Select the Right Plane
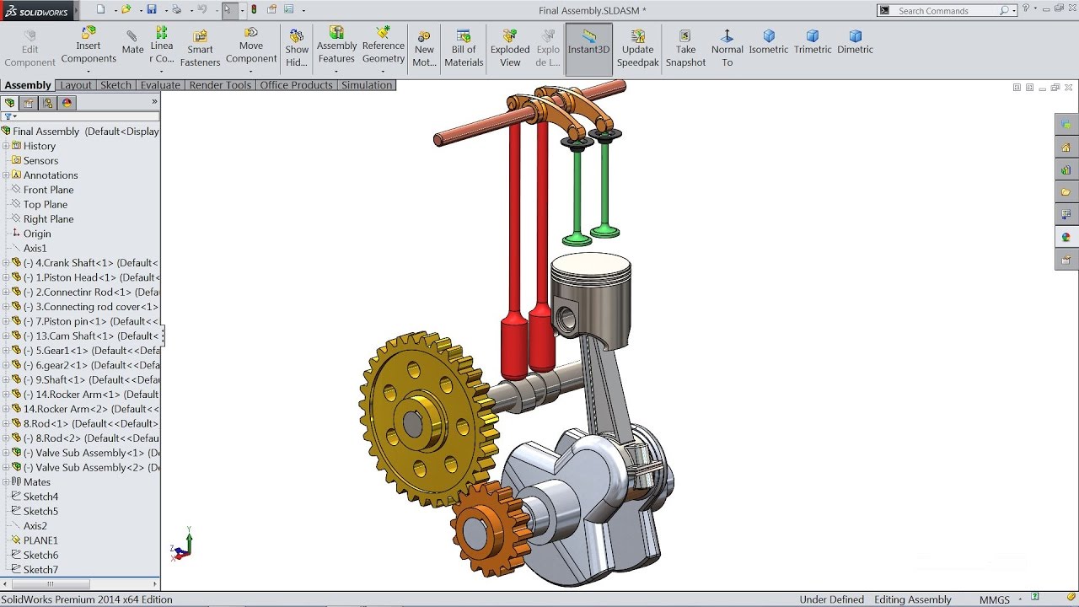Viewport: 1079px width, 607px height. pos(48,219)
